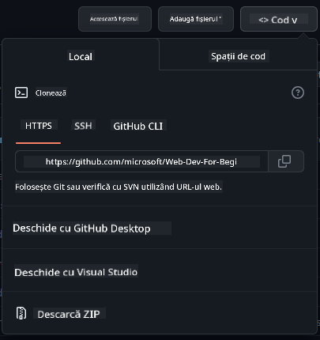The image size is (320, 340).
Task: Click the Accesează fișierul button
Action: [x=115, y=19]
